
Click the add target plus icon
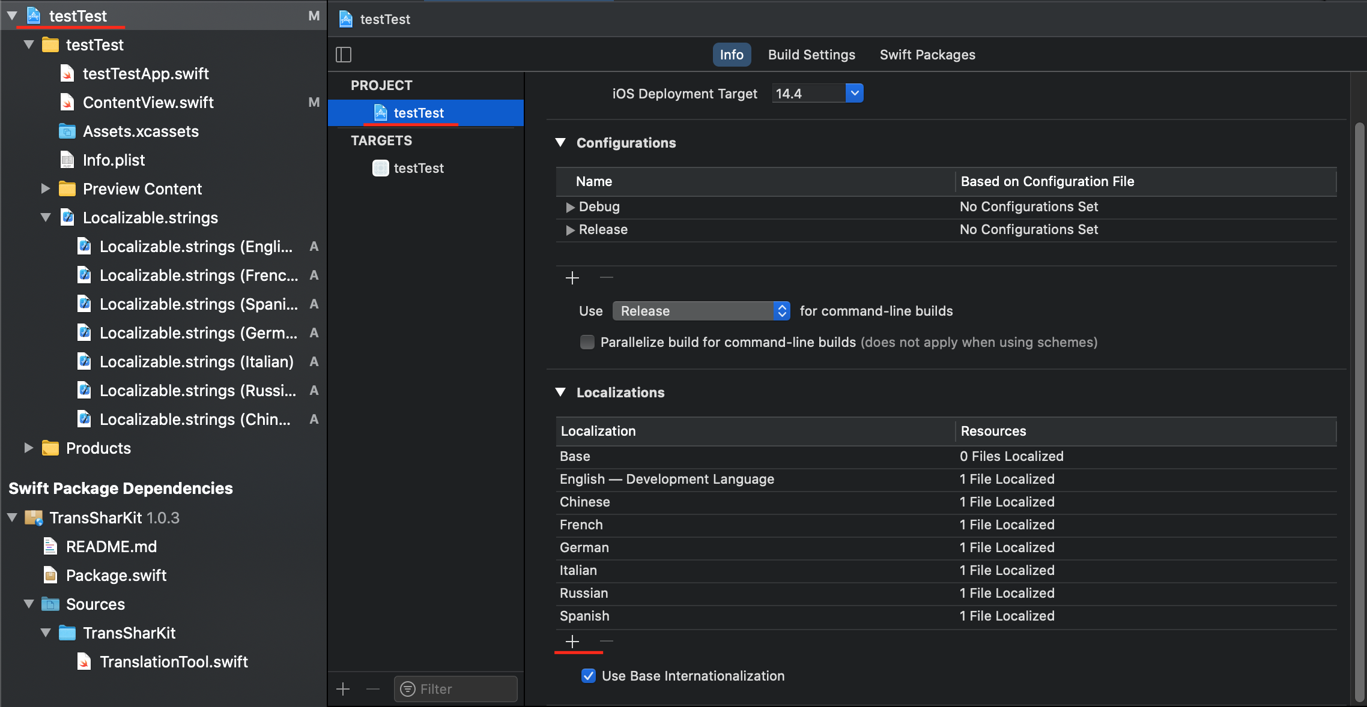point(343,689)
